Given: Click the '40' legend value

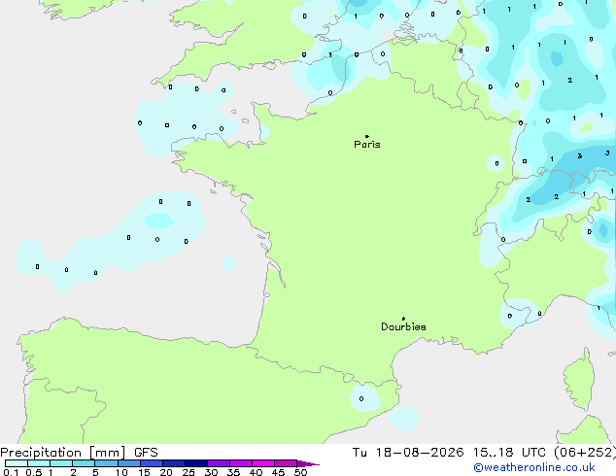Looking at the screenshot, I should [256, 472].
